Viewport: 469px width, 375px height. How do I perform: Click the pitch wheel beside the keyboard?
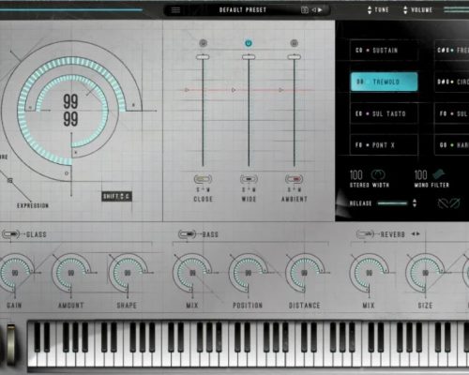click(11, 345)
